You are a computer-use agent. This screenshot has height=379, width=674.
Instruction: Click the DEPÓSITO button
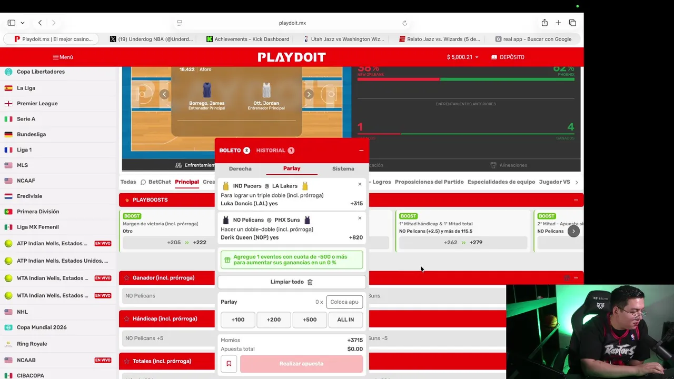coord(508,57)
